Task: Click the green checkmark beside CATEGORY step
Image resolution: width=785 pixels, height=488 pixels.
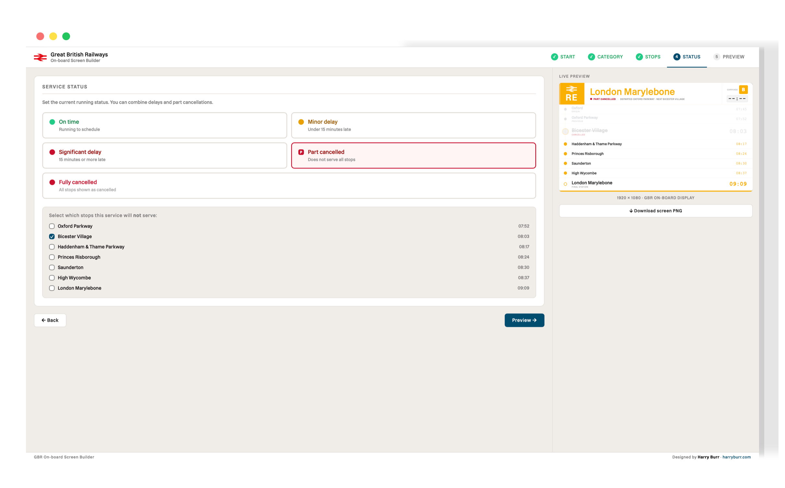Action: tap(591, 57)
